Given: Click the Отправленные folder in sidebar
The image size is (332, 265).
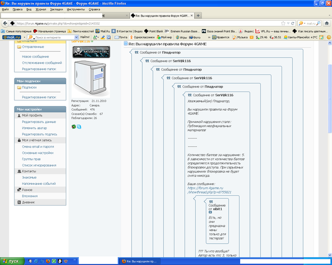Looking at the screenshot, I should click(33, 47).
